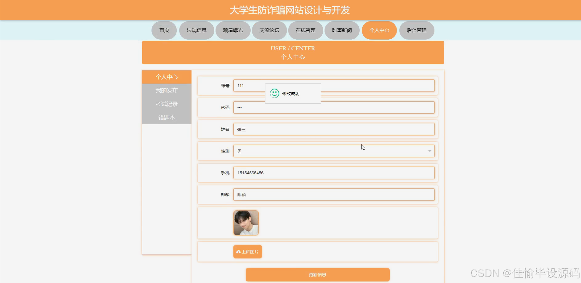Submit the 更新信息 button

317,275
